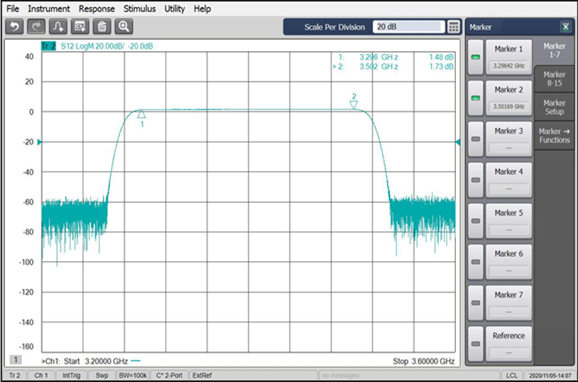Image resolution: width=578 pixels, height=382 pixels.
Task: Click the Zoom magnifier icon
Action: click(124, 26)
